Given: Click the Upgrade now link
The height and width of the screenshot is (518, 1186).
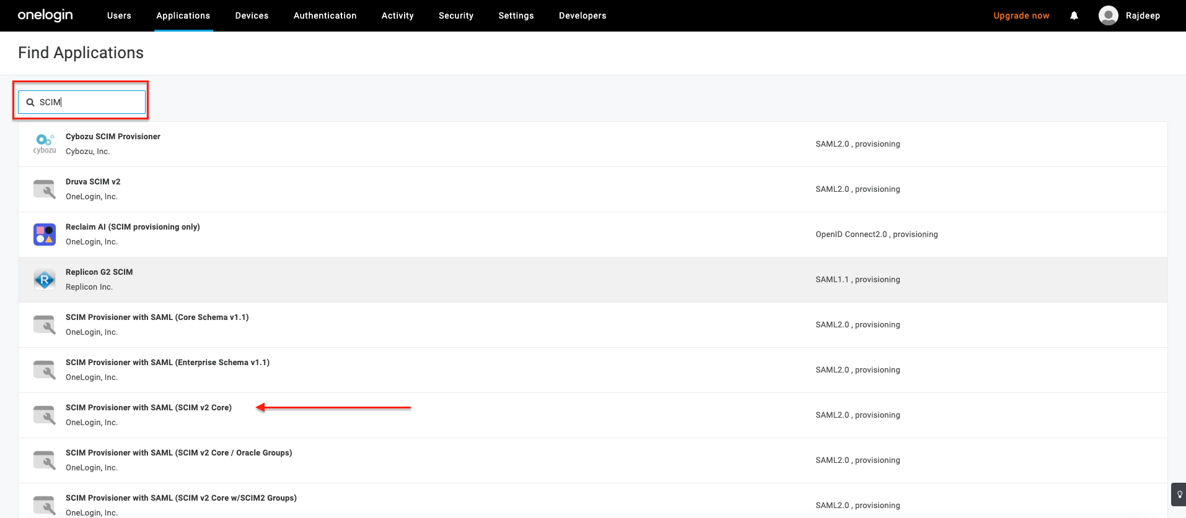Looking at the screenshot, I should pos(1021,15).
